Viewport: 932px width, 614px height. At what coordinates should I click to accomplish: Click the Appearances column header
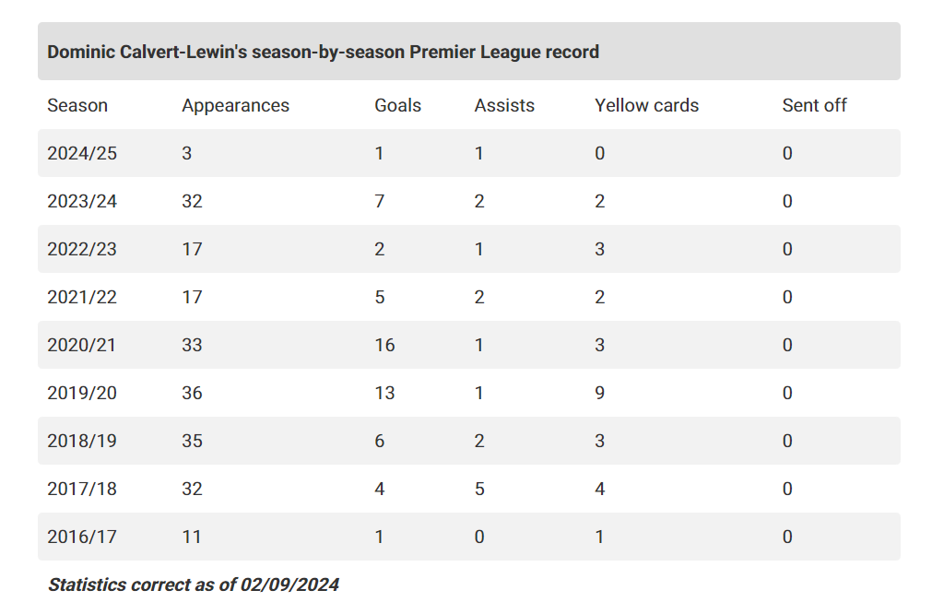pyautogui.click(x=235, y=105)
